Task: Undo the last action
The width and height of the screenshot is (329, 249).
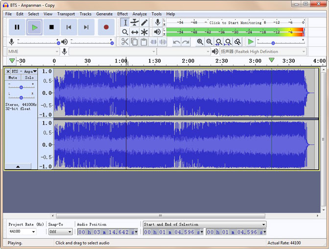Action: (176, 42)
